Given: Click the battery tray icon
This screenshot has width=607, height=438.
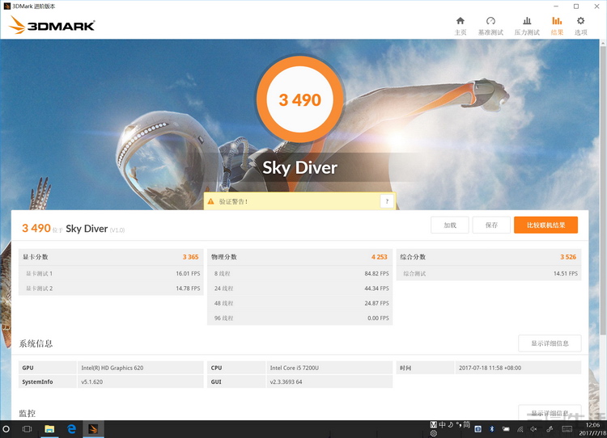Looking at the screenshot, I should [506, 429].
